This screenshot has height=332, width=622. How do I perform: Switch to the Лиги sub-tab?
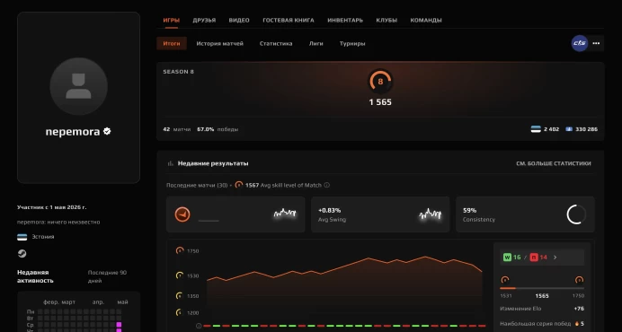(x=316, y=44)
